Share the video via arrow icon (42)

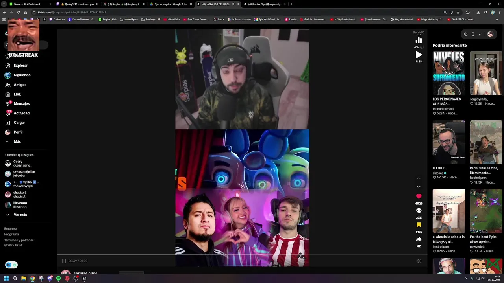(x=419, y=239)
